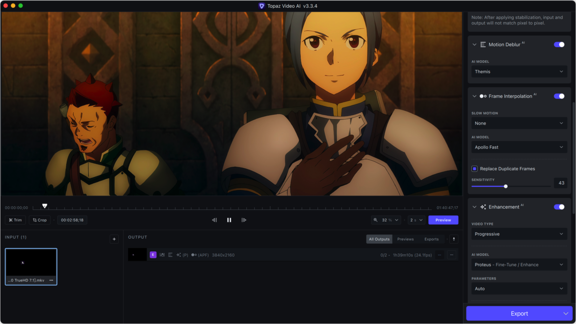Click the timeline start time 00:00:00;00
This screenshot has width=576, height=324.
(x=17, y=208)
